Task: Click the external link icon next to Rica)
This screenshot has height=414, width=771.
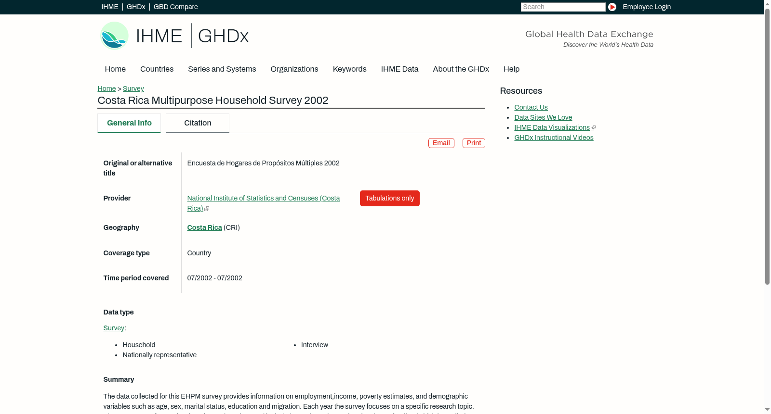Action: 207,209
